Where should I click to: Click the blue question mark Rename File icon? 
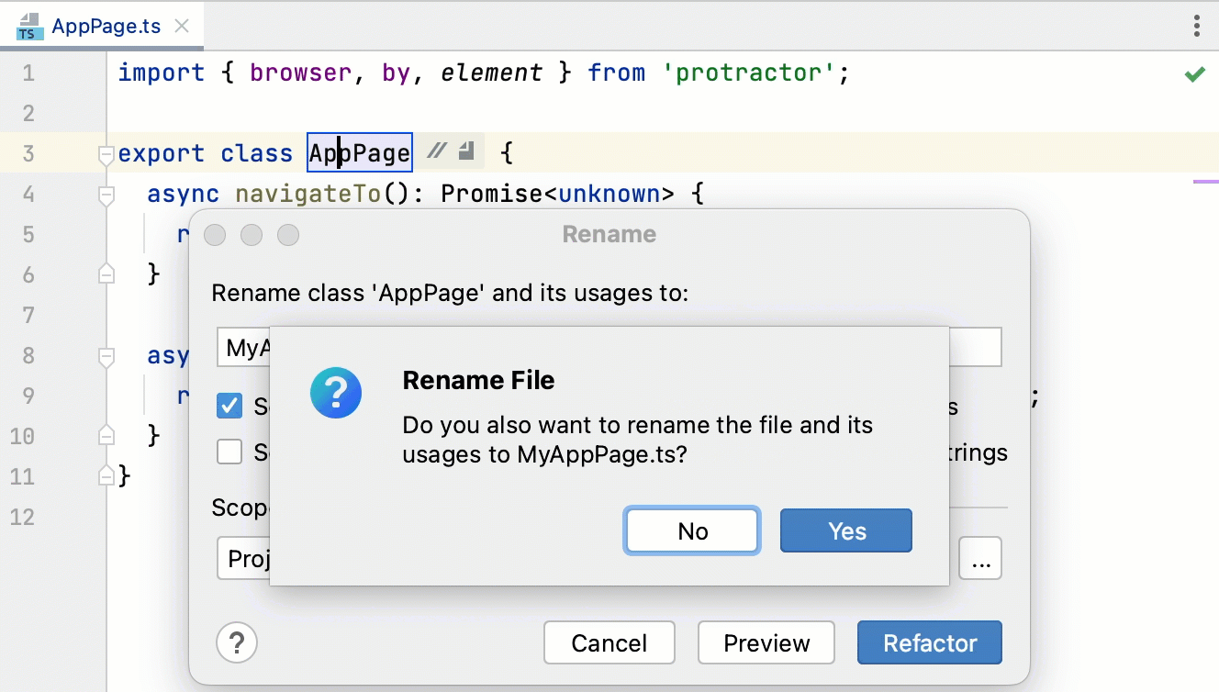tap(336, 393)
